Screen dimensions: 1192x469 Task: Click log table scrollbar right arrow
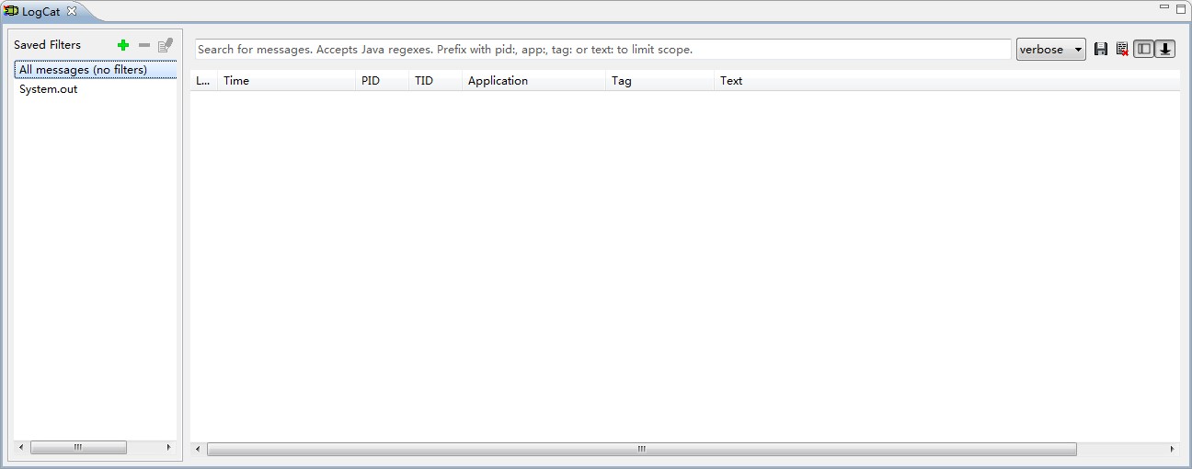pos(1172,449)
